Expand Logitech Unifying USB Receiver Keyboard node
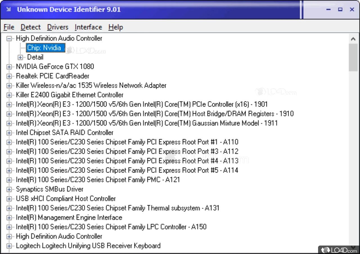Screen dimensions: 360x254 click(x=9, y=246)
